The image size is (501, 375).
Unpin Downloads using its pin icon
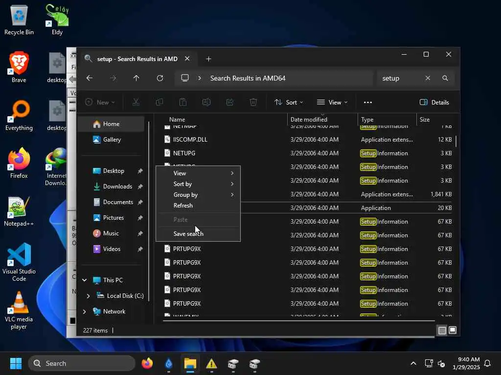click(x=140, y=187)
